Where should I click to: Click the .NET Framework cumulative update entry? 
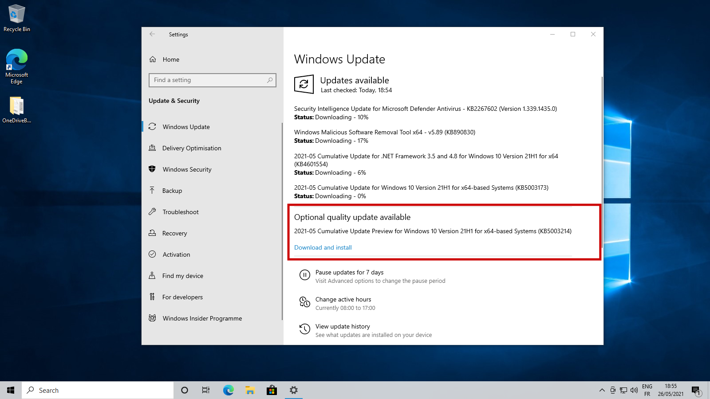pyautogui.click(x=426, y=160)
